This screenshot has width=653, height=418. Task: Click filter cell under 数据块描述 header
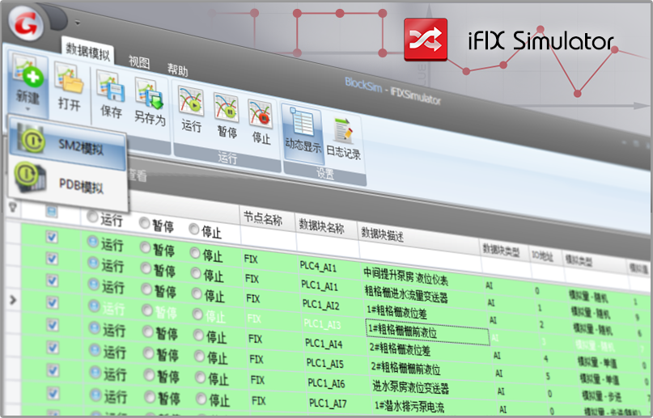(x=420, y=257)
